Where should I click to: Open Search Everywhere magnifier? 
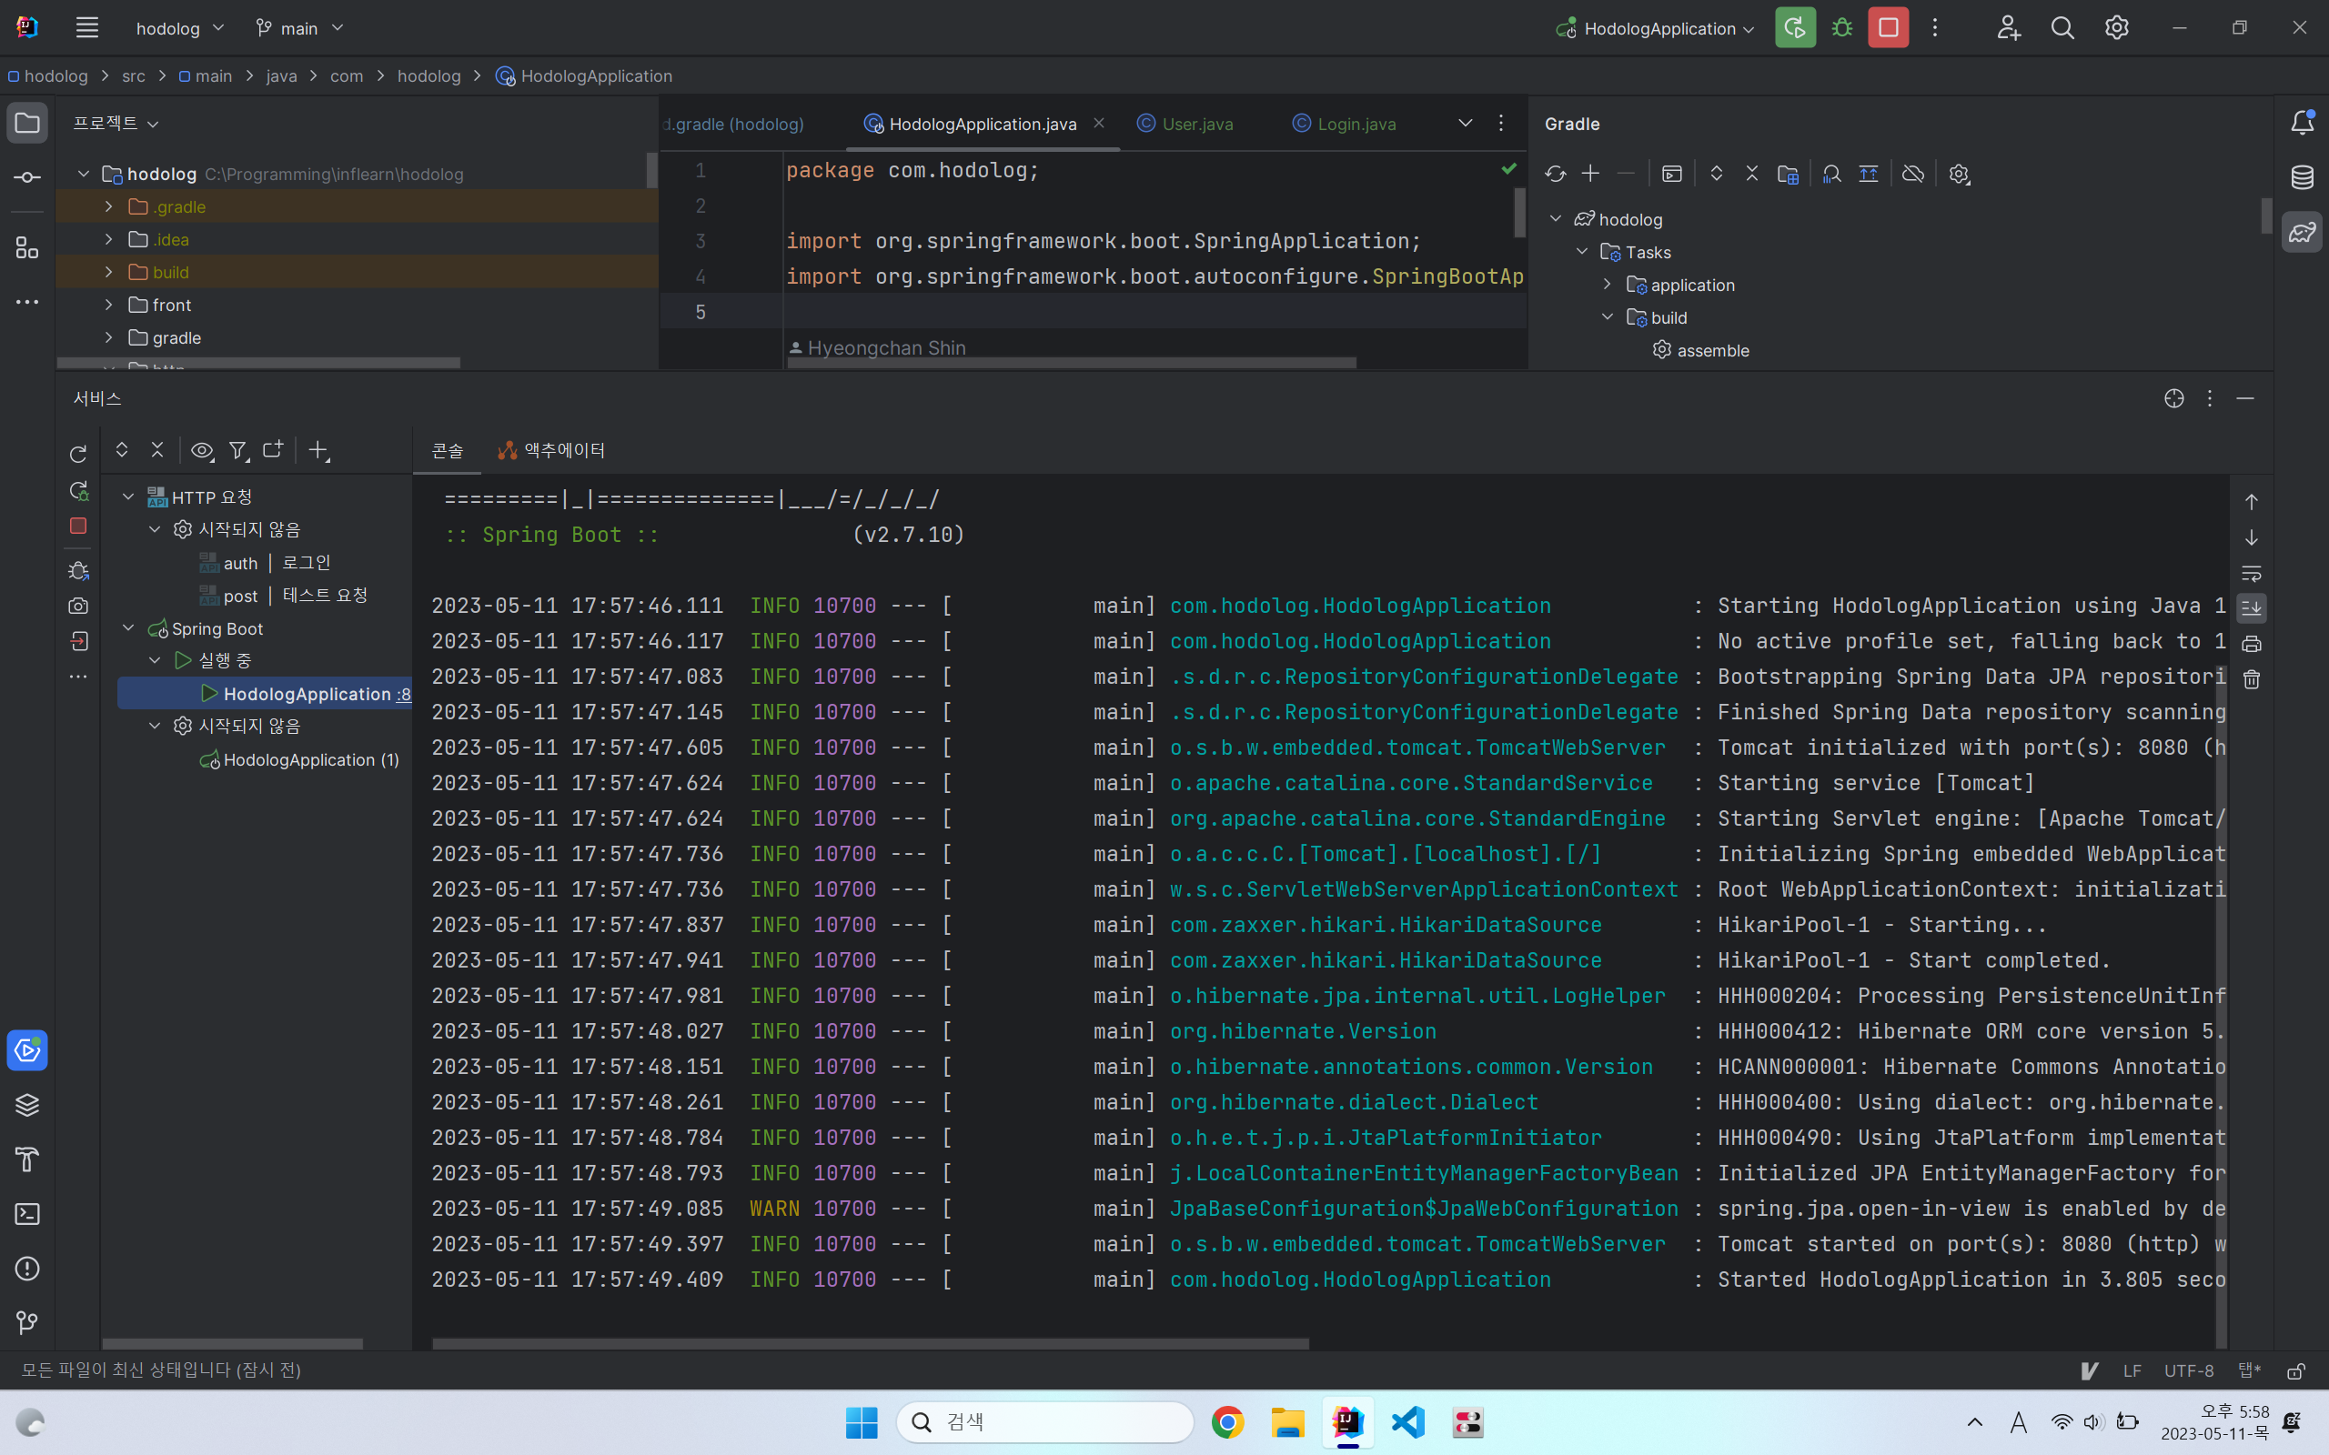[2062, 28]
